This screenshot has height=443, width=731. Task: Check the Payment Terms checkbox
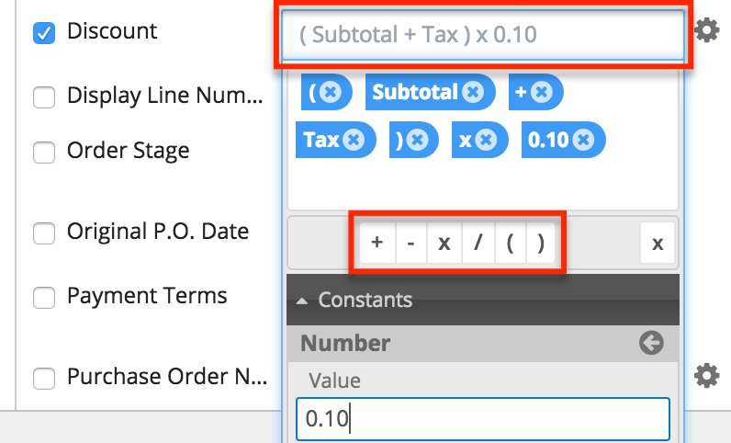tap(43, 299)
